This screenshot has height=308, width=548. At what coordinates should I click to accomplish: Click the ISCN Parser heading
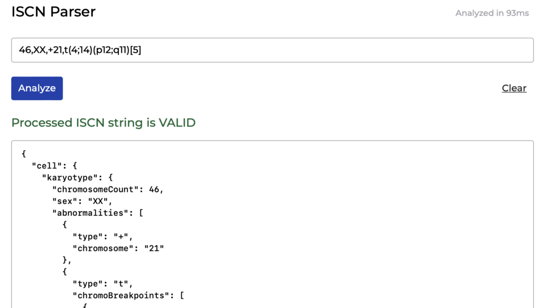pos(54,12)
